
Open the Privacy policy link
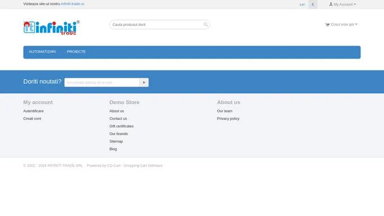[x=228, y=119]
